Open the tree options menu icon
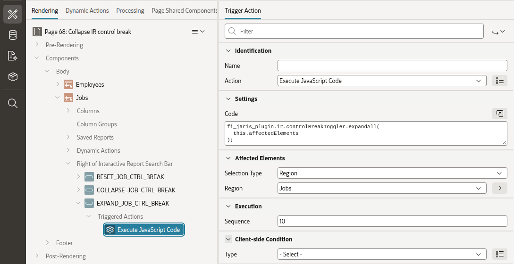514x264 pixels. click(198, 31)
